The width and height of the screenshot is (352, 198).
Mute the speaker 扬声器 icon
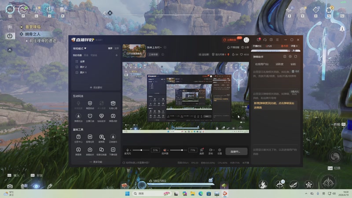pyautogui.click(x=165, y=150)
